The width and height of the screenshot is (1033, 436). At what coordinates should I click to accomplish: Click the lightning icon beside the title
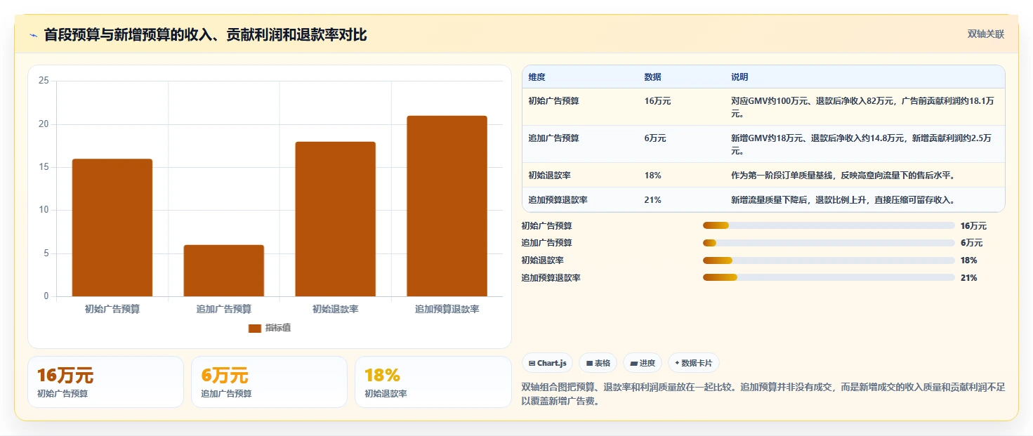tap(33, 35)
